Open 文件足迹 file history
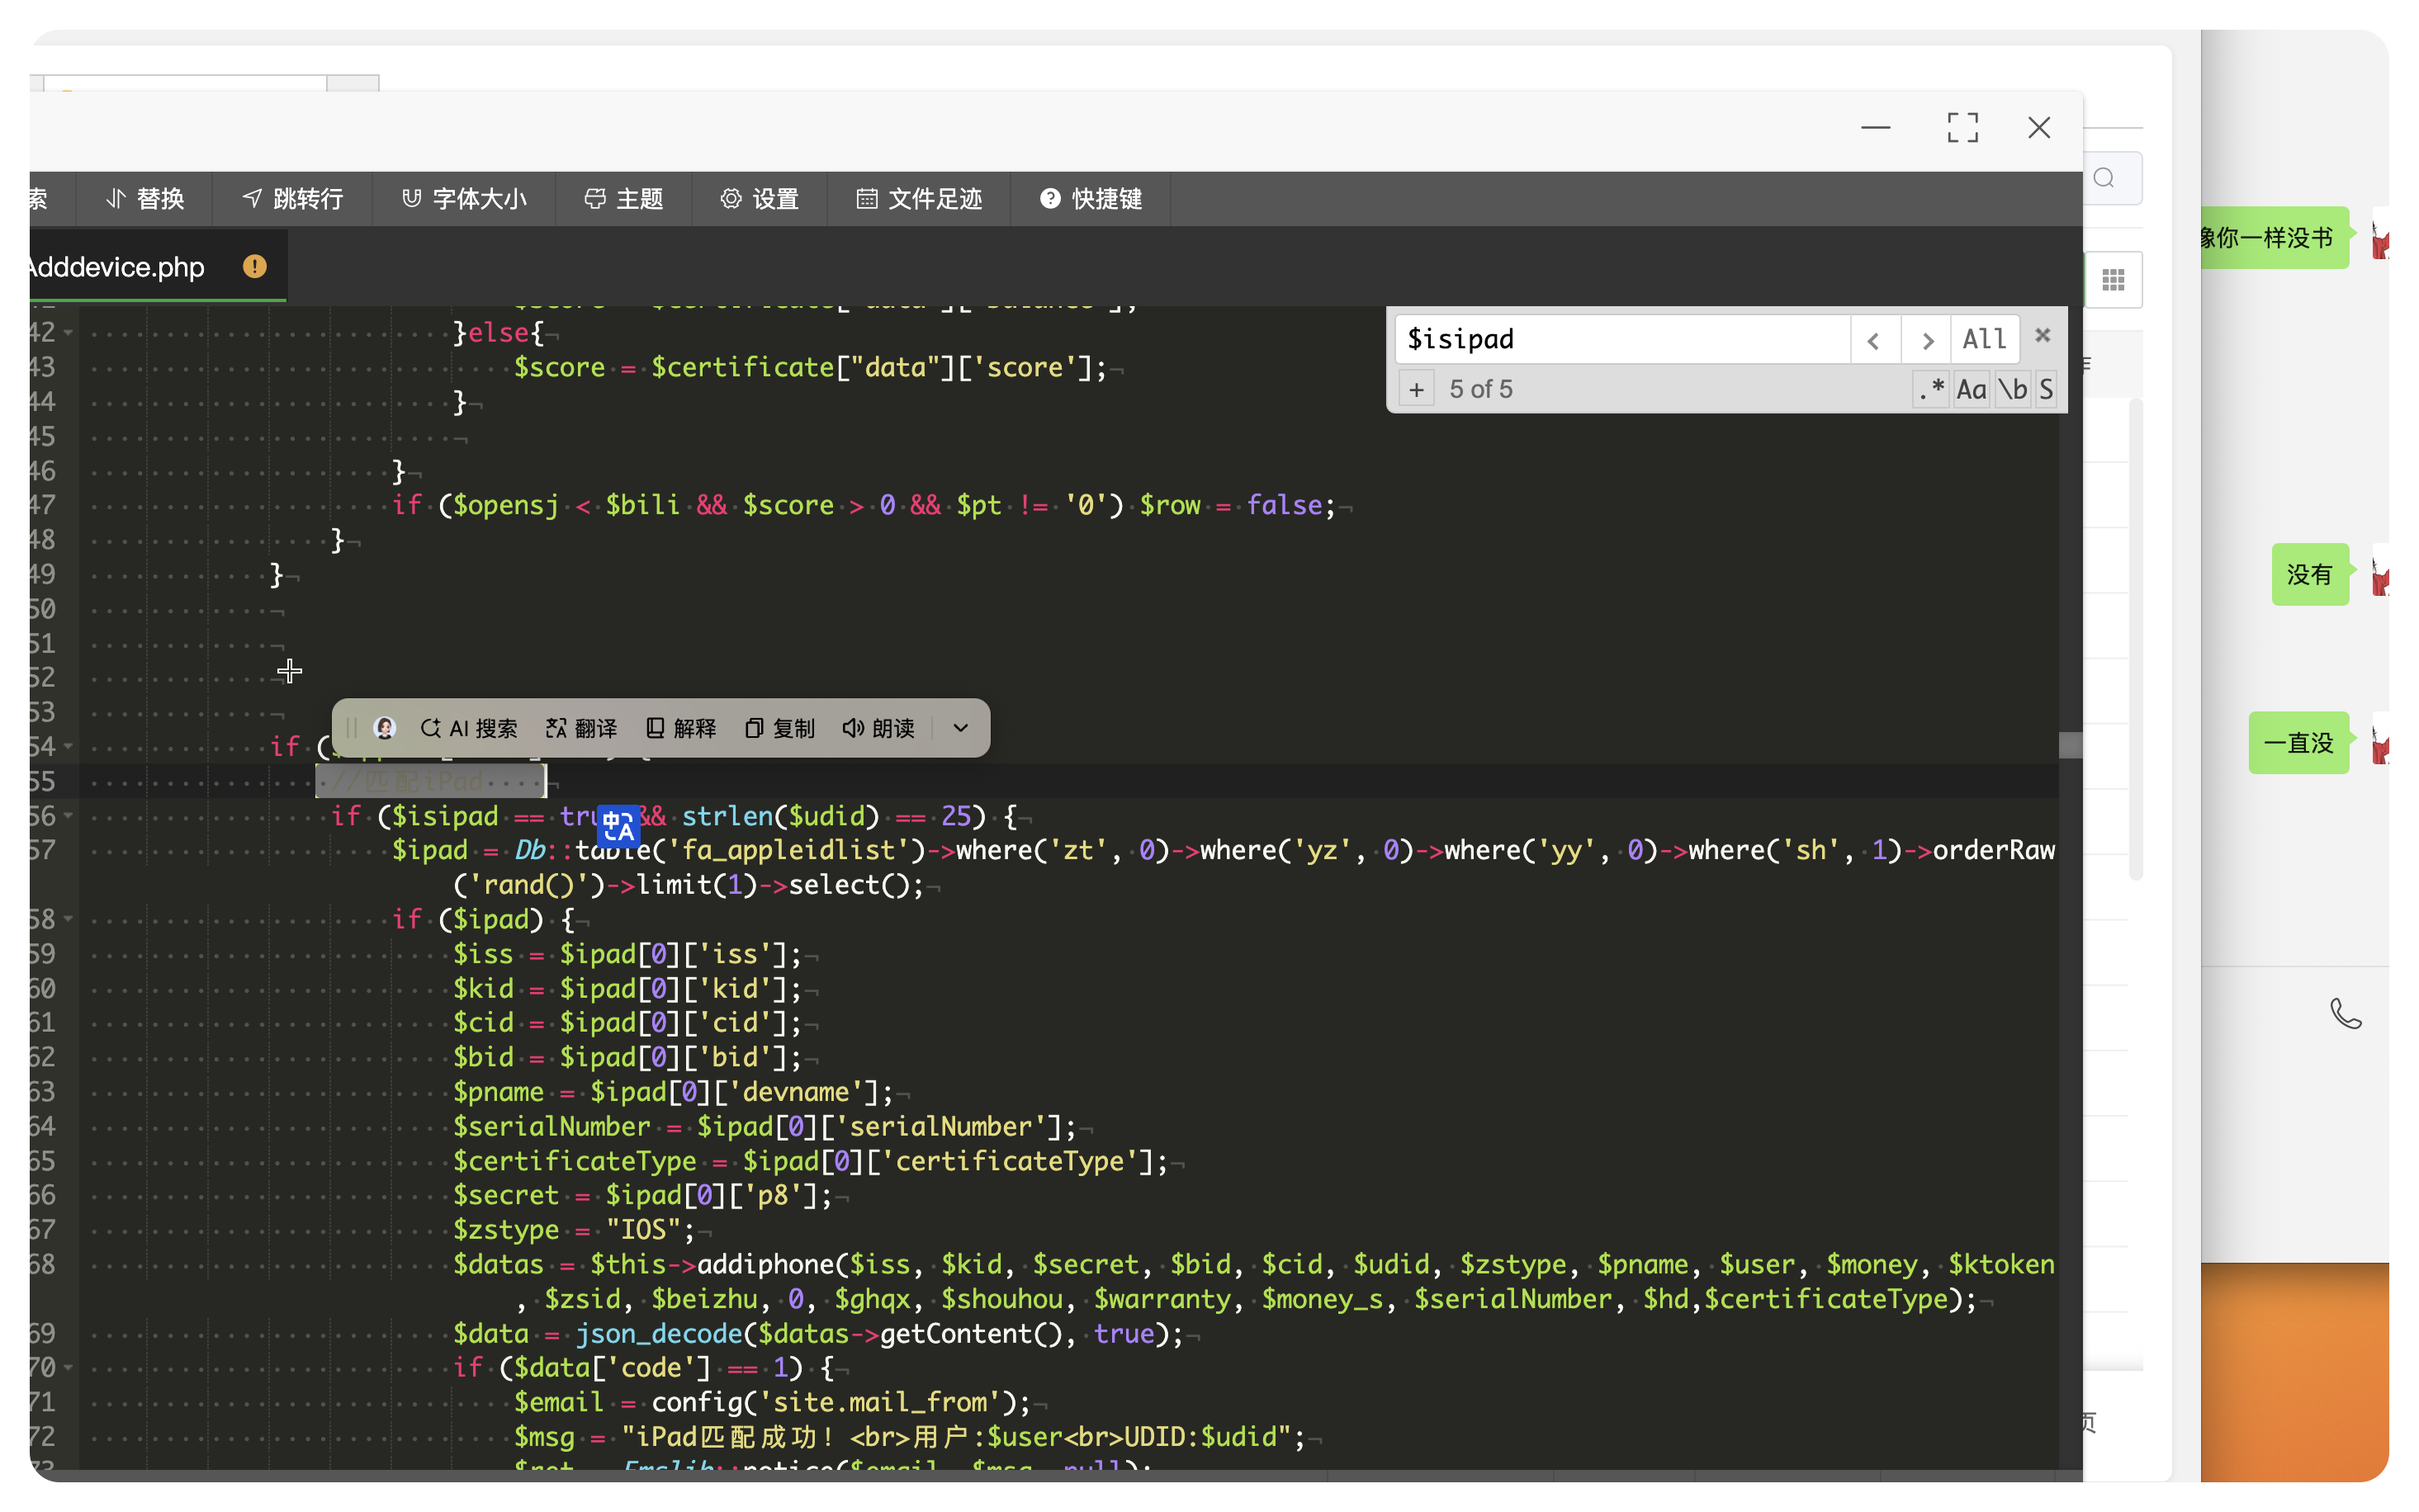This screenshot has height=1512, width=2419. [920, 199]
